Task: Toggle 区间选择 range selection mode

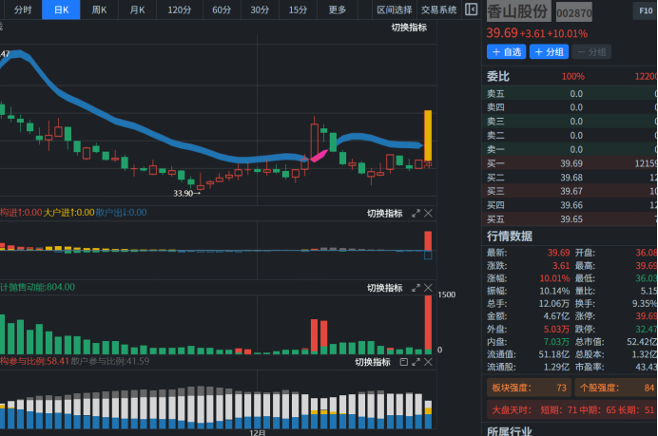Action: pos(394,9)
